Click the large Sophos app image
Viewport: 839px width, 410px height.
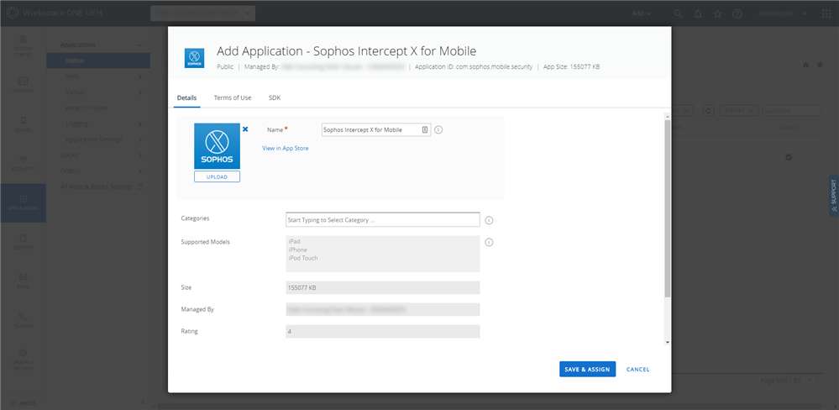pyautogui.click(x=217, y=146)
